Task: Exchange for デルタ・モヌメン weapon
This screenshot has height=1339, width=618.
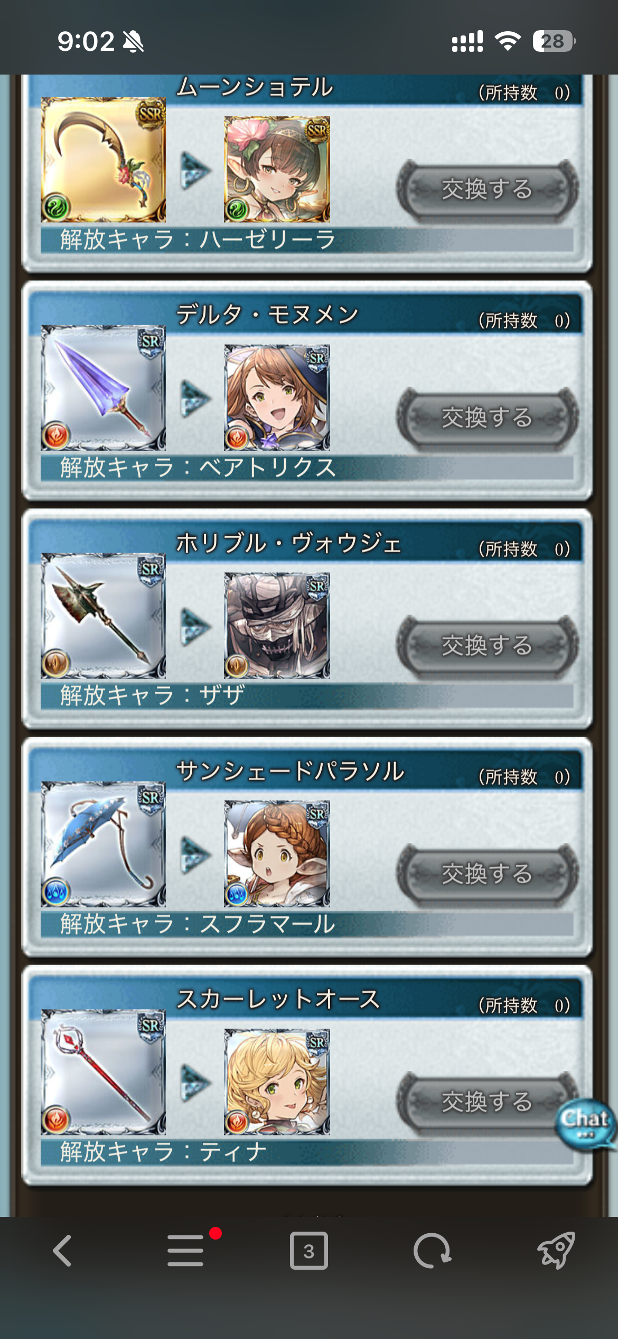Action: 487,418
